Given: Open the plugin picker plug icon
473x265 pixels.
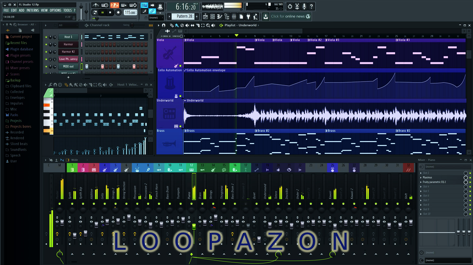Looking at the screenshot, I should click(249, 16).
